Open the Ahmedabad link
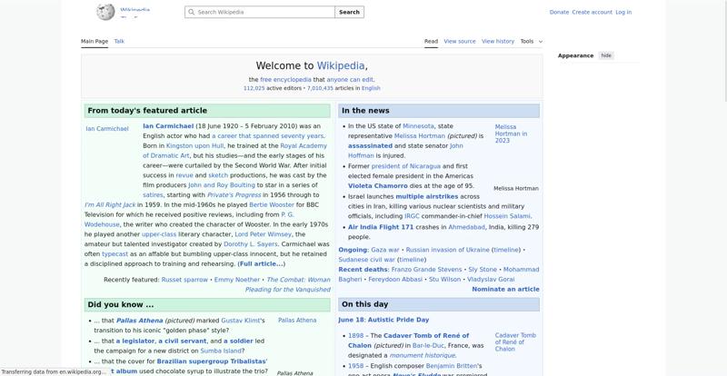 466,227
